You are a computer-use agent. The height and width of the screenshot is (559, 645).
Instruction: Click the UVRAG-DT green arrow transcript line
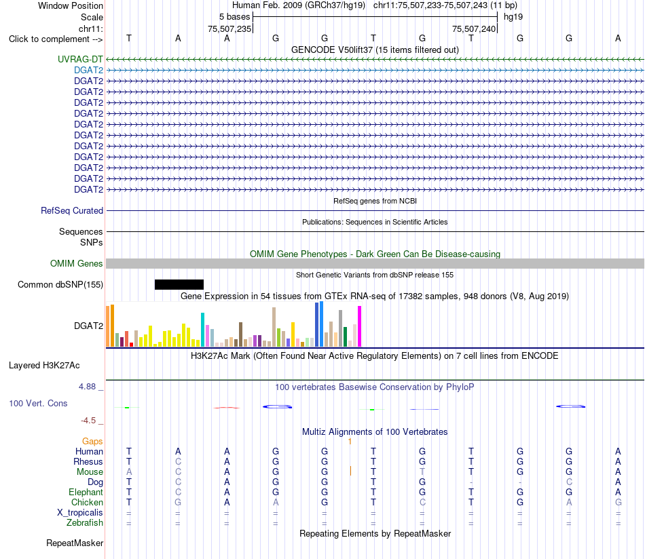click(x=375, y=59)
